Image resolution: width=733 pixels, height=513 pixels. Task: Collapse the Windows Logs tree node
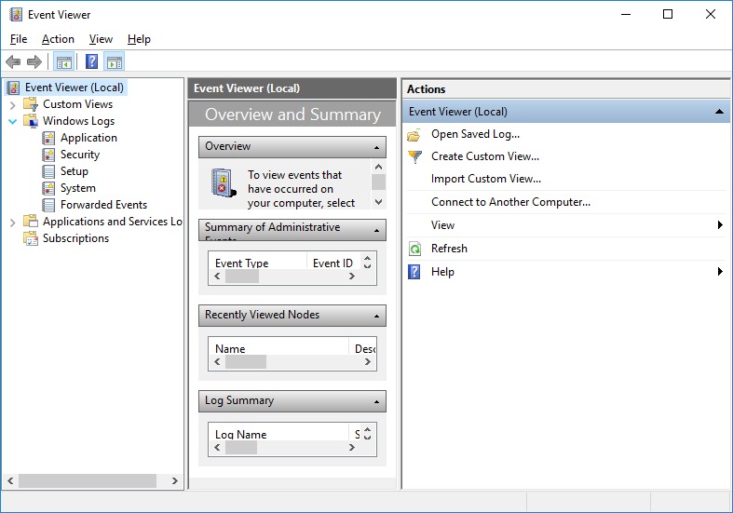pyautogui.click(x=13, y=121)
